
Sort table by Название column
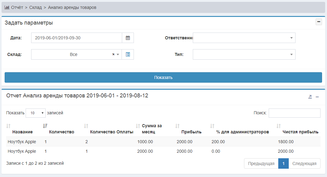[x=22, y=132]
